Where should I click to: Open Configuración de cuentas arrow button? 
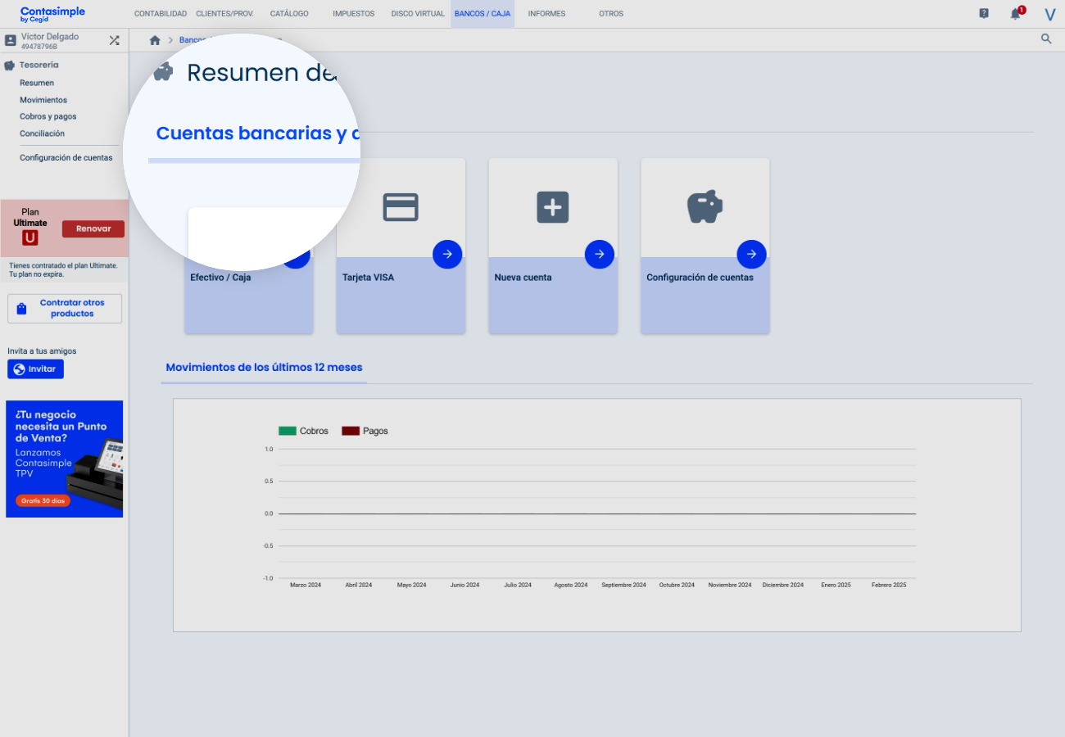point(752,255)
